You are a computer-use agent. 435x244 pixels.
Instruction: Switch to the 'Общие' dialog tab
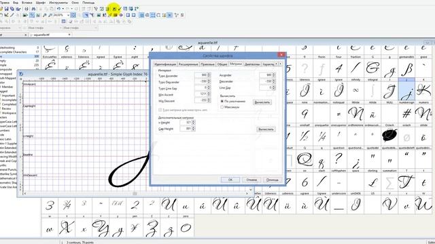click(222, 64)
